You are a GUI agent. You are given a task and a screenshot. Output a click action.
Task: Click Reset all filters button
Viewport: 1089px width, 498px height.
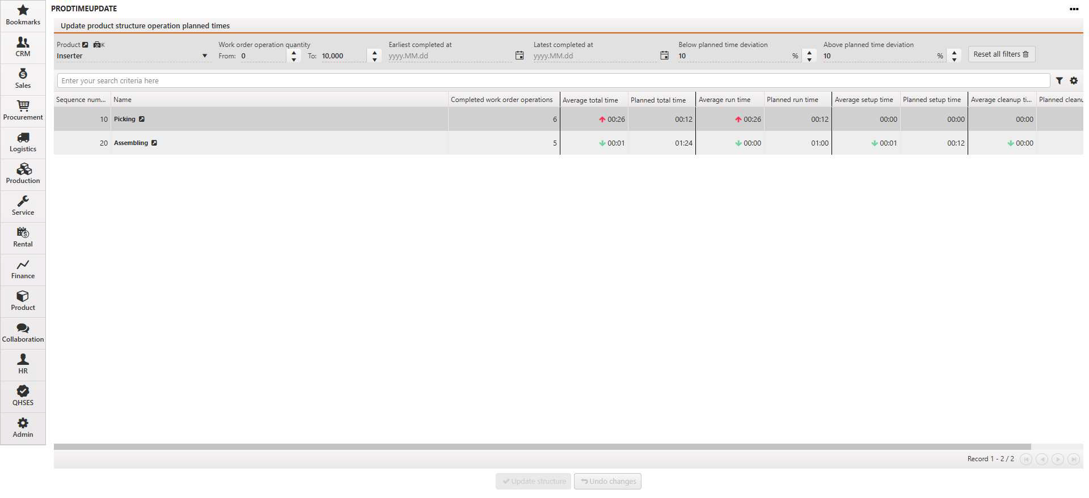click(x=1001, y=54)
